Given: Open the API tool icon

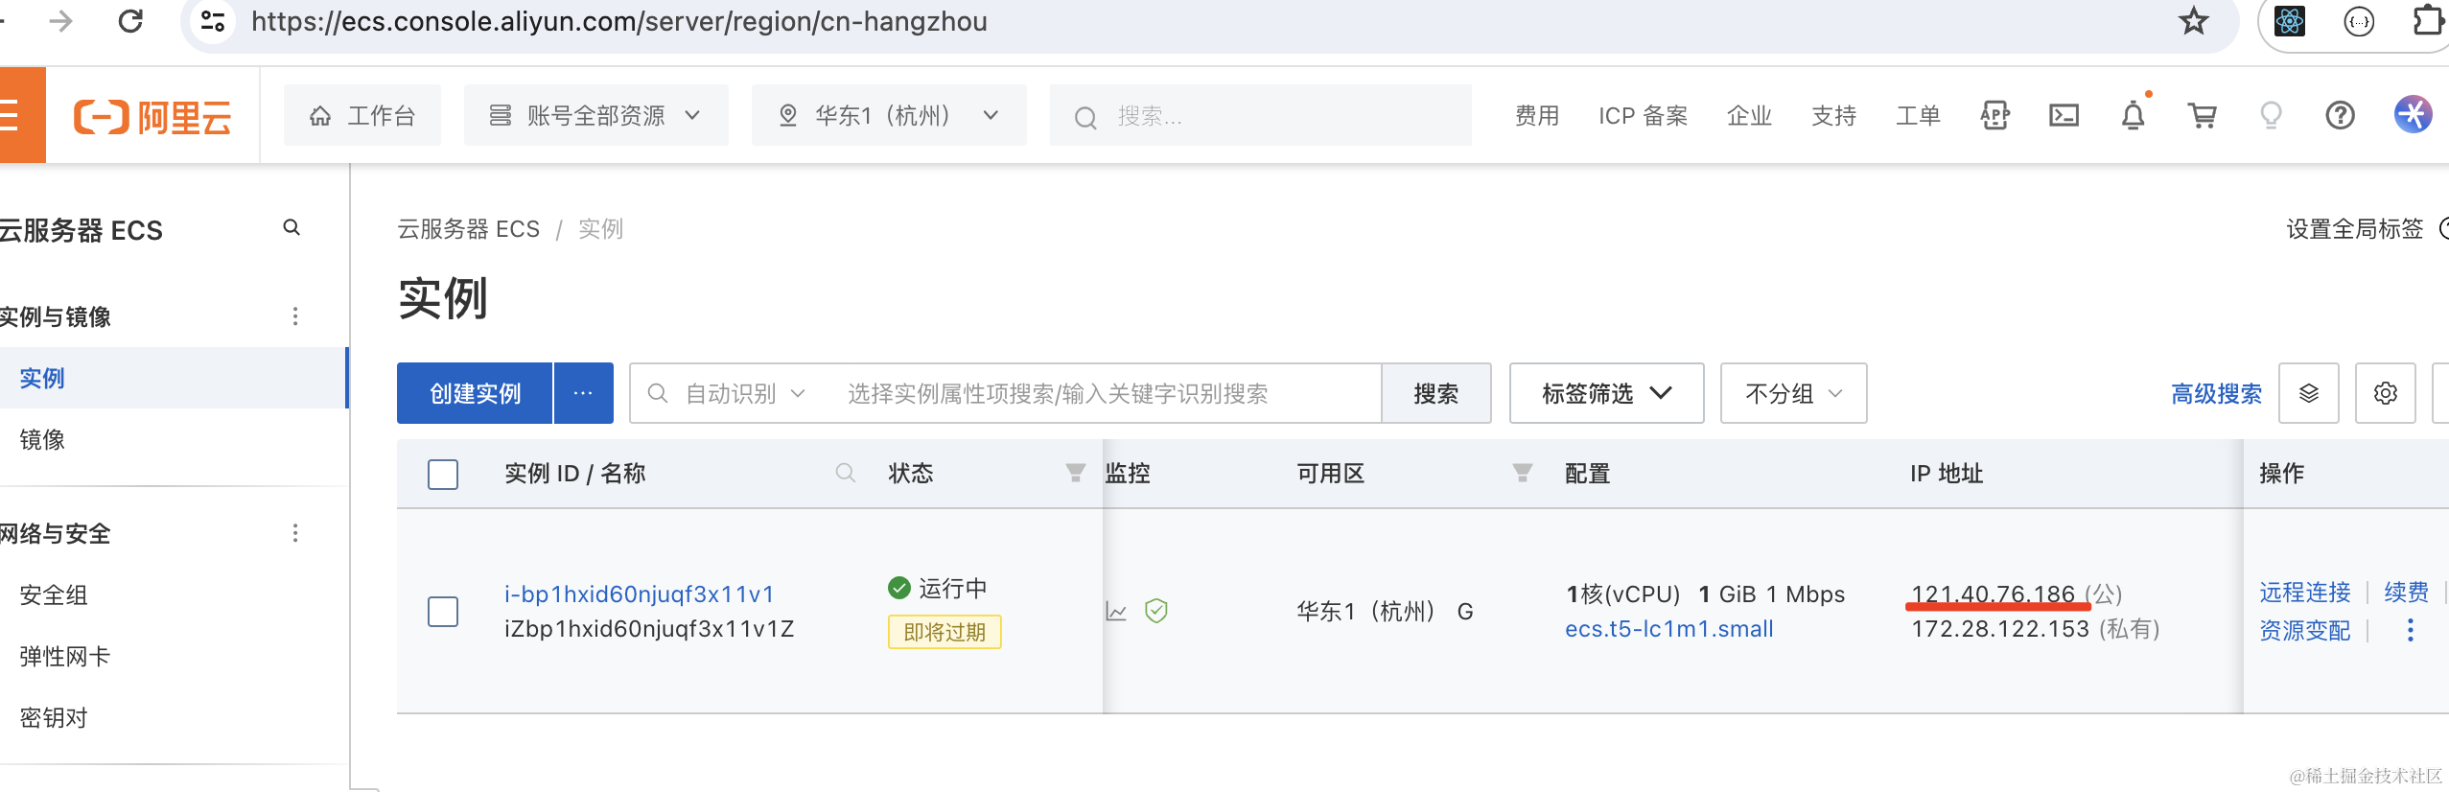Looking at the screenshot, I should (1994, 116).
